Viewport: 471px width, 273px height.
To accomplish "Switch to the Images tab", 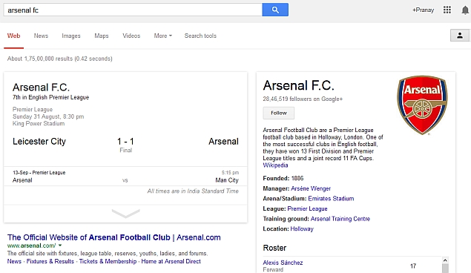I will 71,36.
